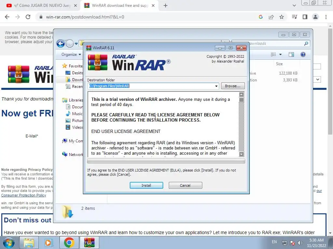Open Videos library in sidebar
The image size is (333, 249).
click(74, 127)
